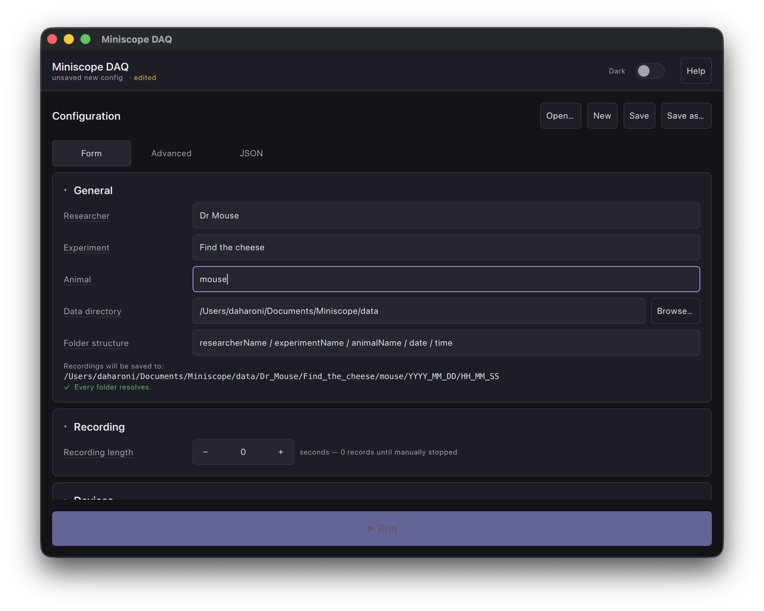Click into the Animal field
The width and height of the screenshot is (764, 611).
(446, 279)
